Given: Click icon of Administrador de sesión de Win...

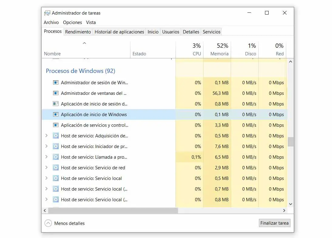Looking at the screenshot, I should pyautogui.click(x=56, y=82).
